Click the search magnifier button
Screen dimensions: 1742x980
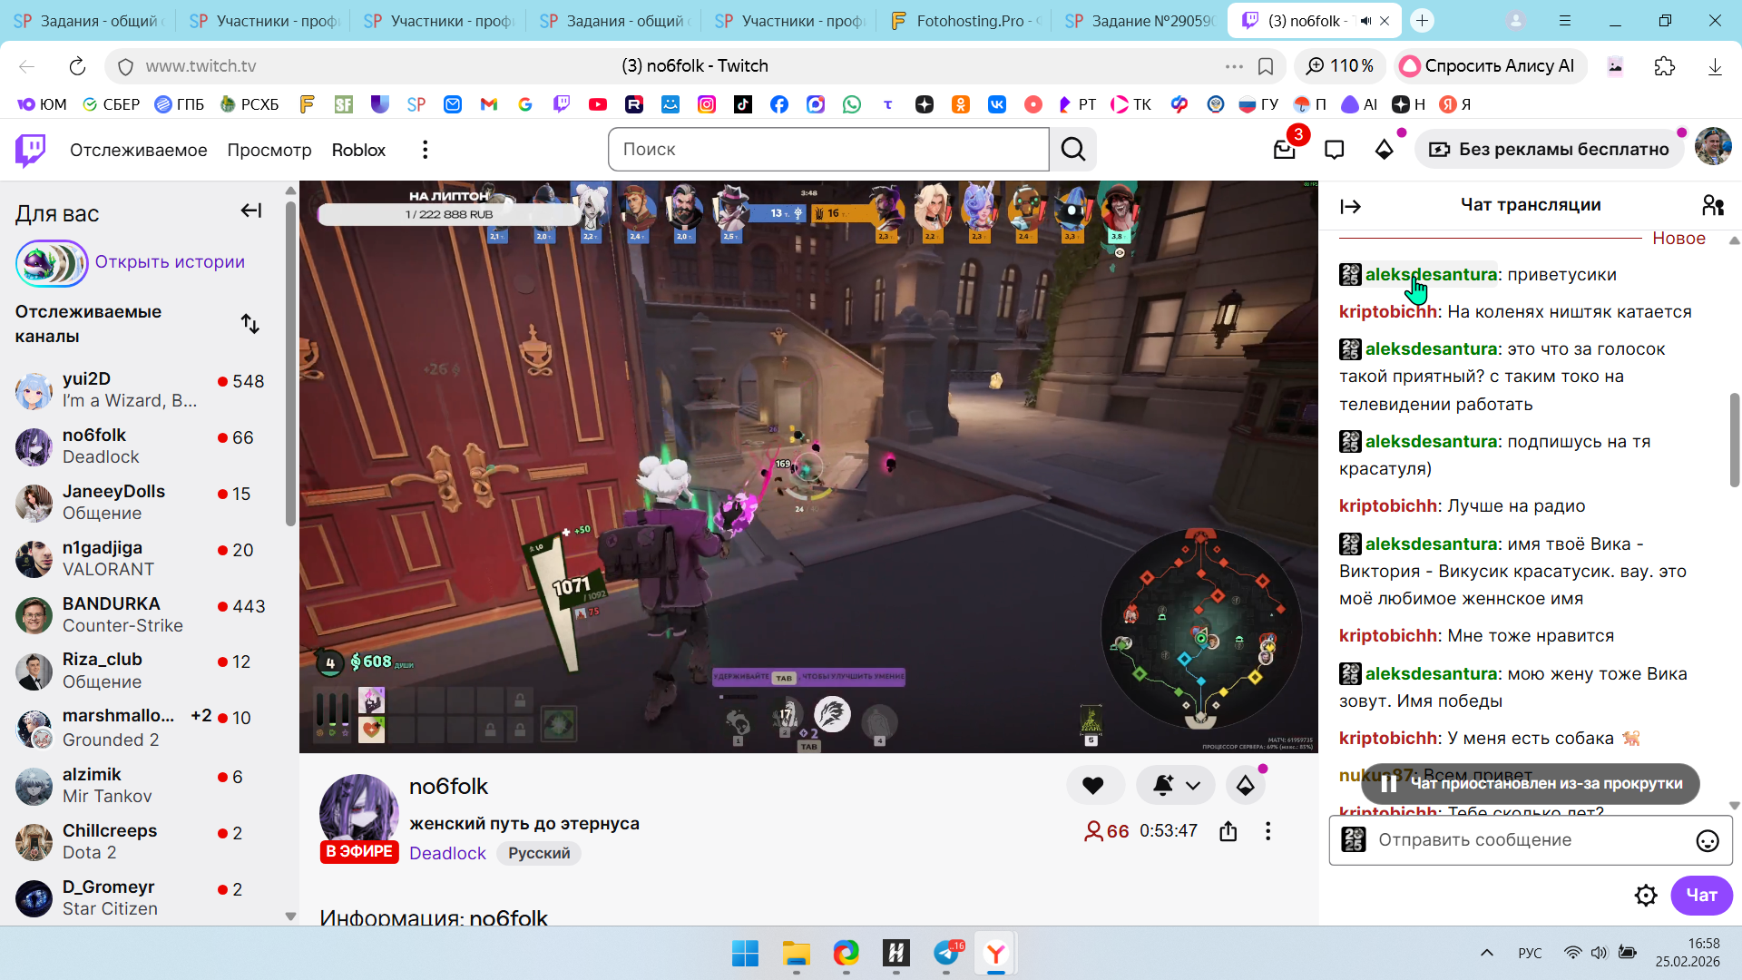point(1073,150)
